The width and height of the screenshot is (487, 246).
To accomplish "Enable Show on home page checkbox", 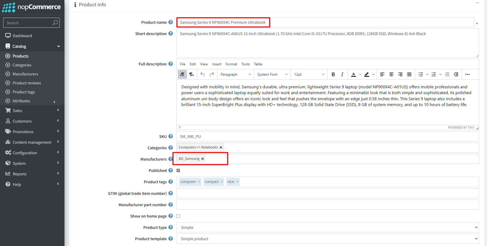I will [x=178, y=216].
